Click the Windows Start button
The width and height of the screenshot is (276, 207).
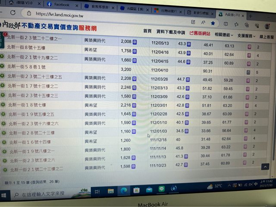click(x=5, y=195)
